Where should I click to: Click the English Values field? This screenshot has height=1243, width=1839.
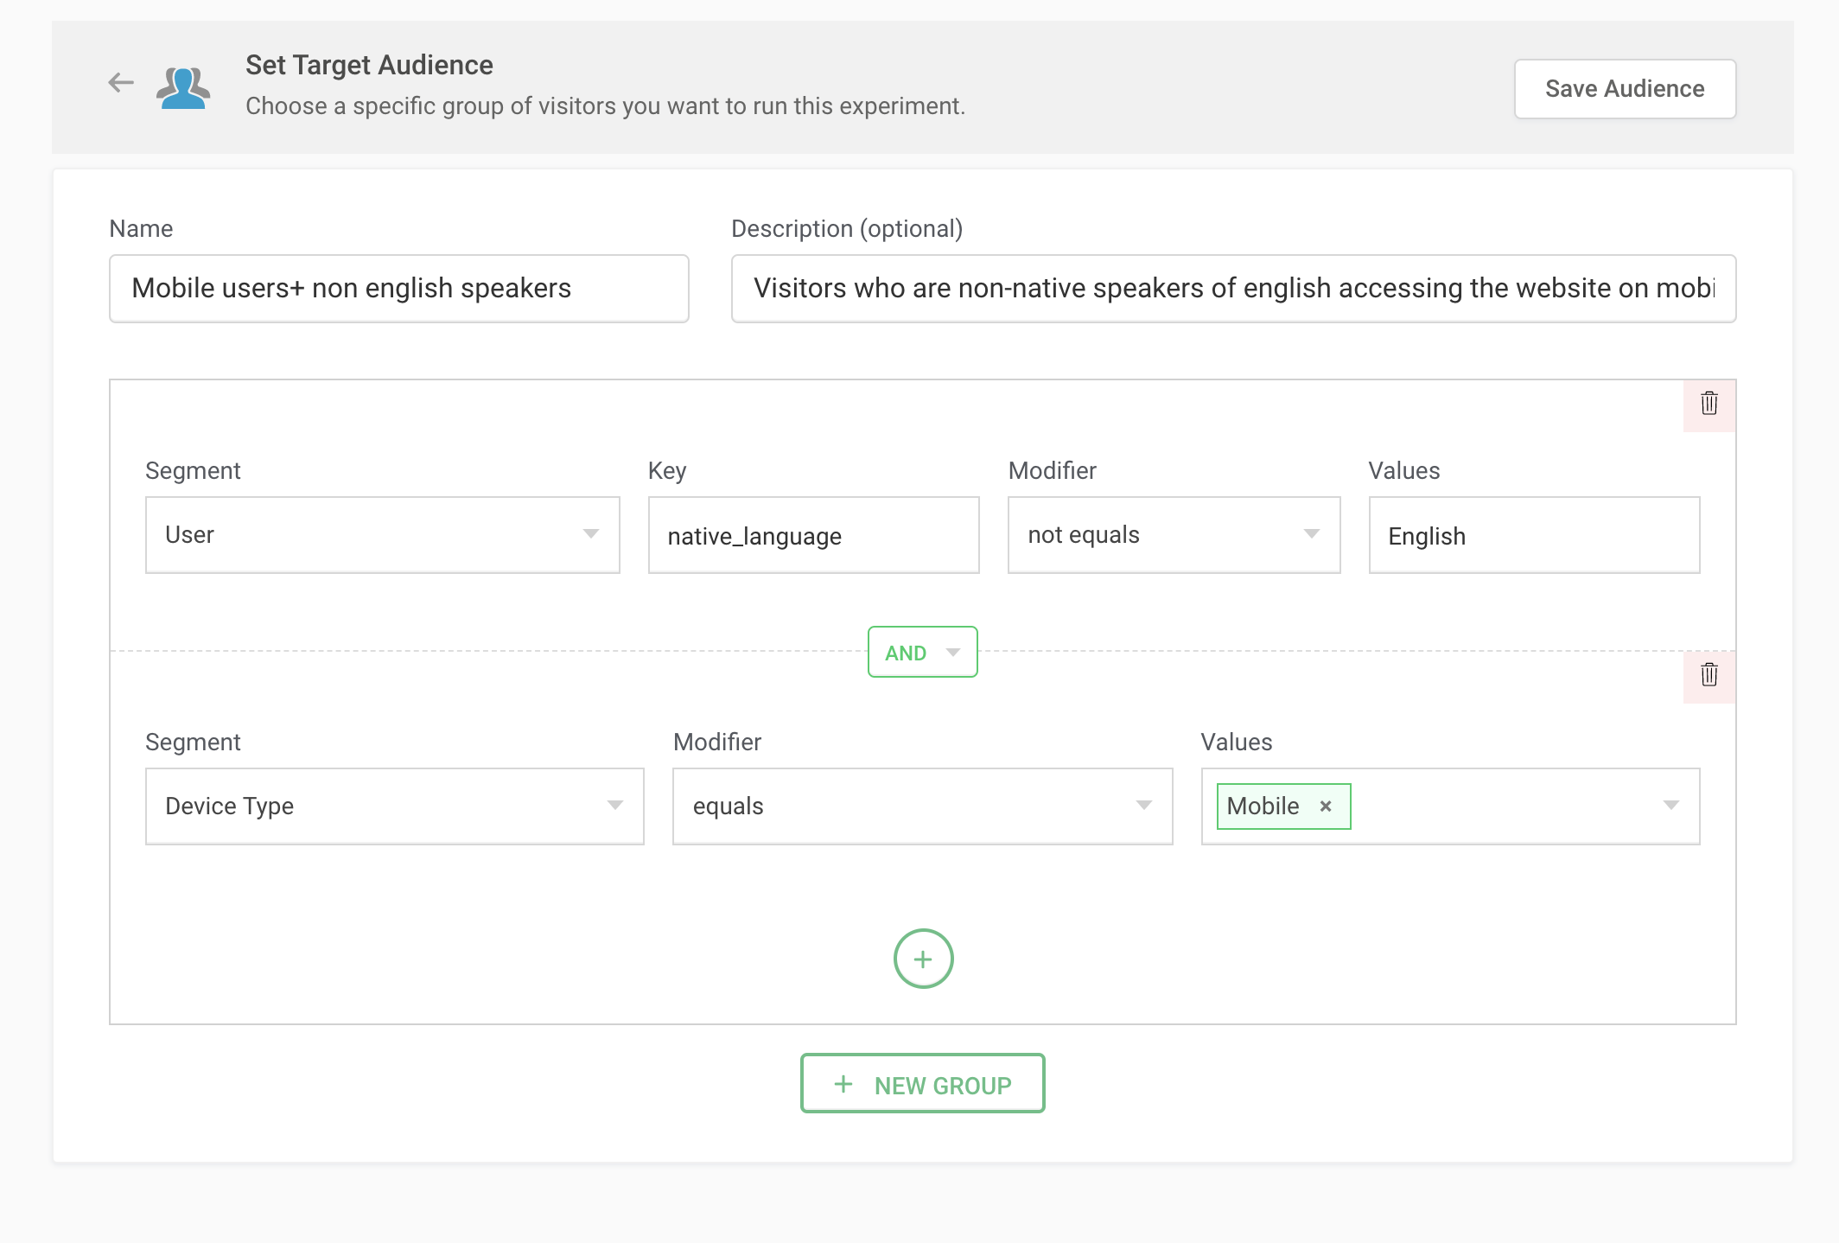(1534, 536)
